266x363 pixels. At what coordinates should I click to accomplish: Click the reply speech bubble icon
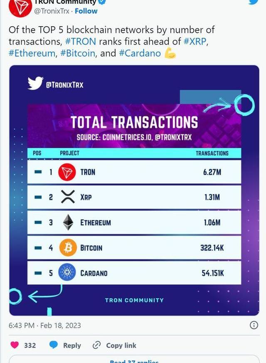[54, 345]
